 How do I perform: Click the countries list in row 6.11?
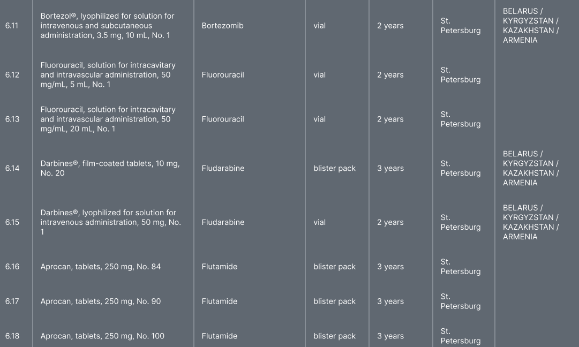pyautogui.click(x=530, y=26)
